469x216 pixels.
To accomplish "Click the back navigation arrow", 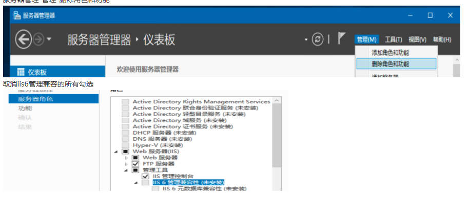I will 24,39.
